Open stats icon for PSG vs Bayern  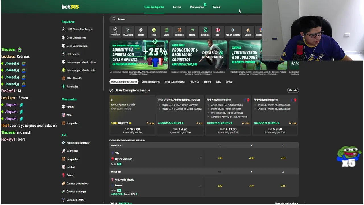(x=201, y=158)
